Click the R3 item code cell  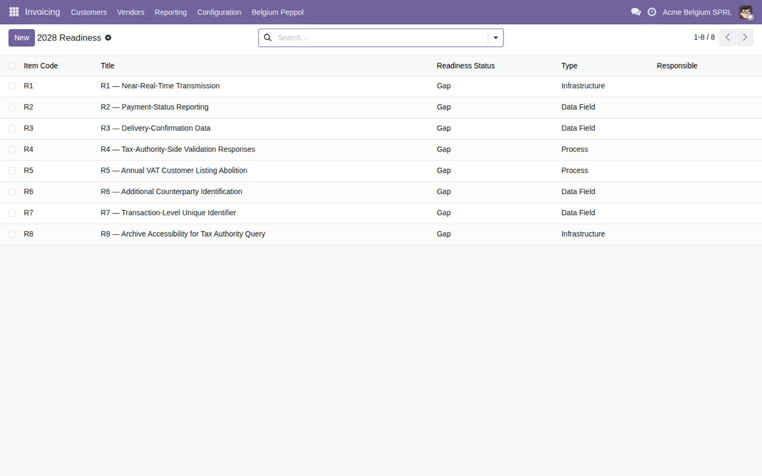click(29, 128)
